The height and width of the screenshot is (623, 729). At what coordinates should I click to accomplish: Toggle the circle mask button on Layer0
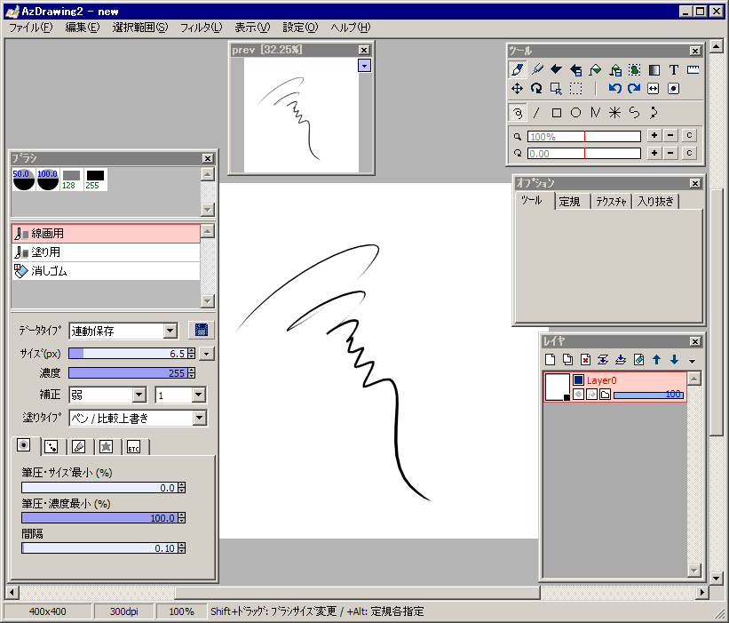[578, 395]
